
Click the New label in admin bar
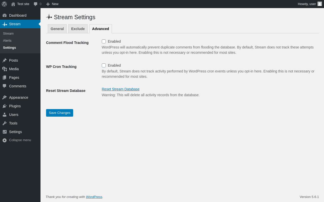(x=55, y=4)
